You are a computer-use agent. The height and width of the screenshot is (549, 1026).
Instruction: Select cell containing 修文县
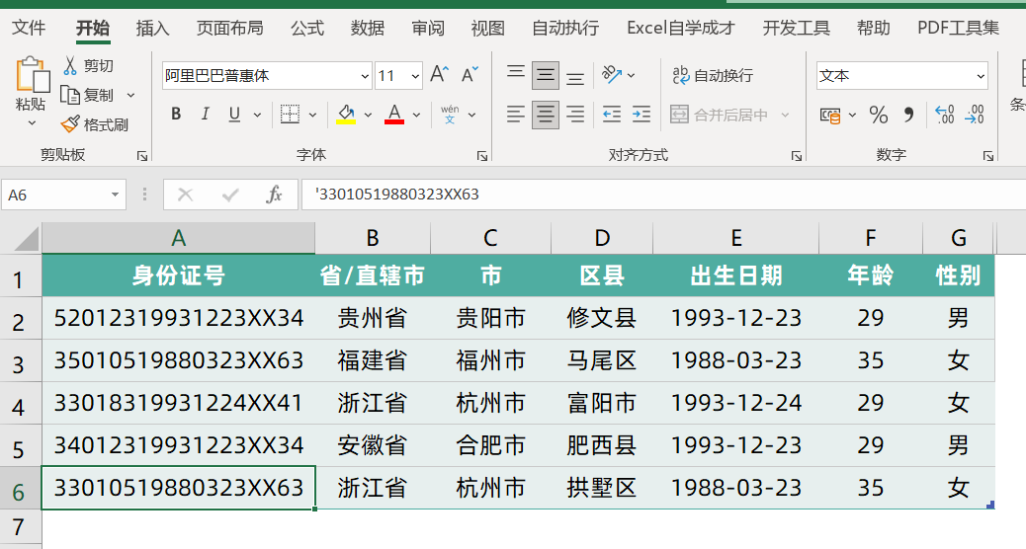tap(602, 318)
